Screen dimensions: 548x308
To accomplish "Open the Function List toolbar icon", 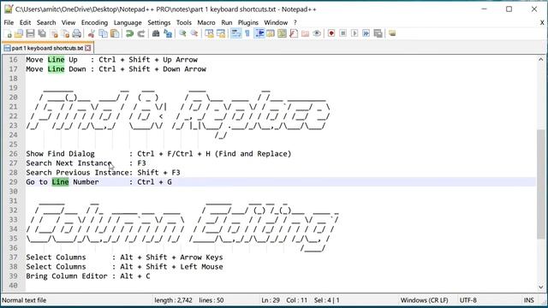I will pos(294,33).
